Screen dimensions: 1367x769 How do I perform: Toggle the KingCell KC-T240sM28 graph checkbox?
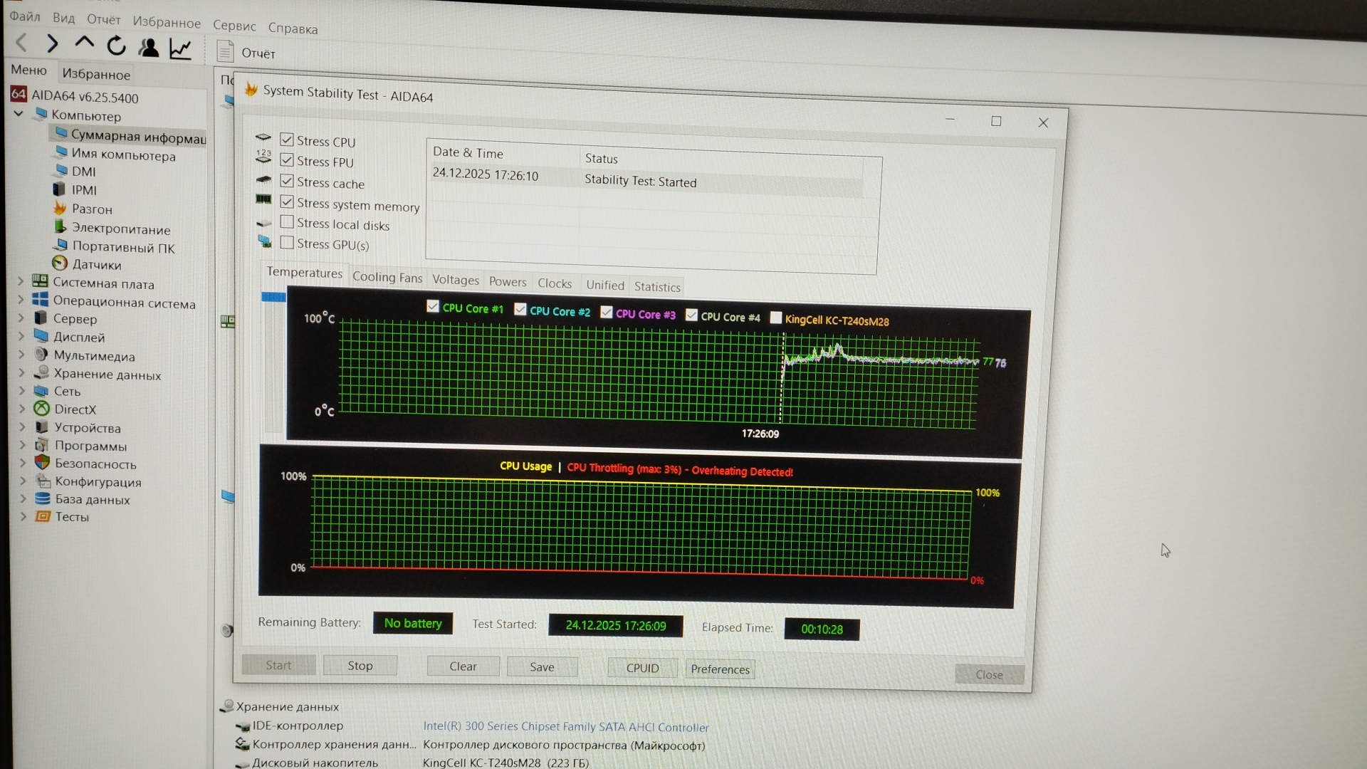[x=776, y=318]
